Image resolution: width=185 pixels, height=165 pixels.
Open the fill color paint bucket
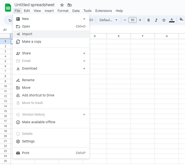[181, 20]
